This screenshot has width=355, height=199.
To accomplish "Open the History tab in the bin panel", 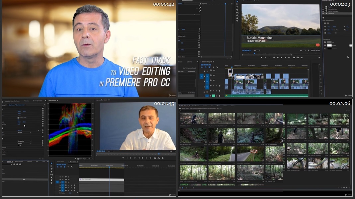I will coord(233,106).
